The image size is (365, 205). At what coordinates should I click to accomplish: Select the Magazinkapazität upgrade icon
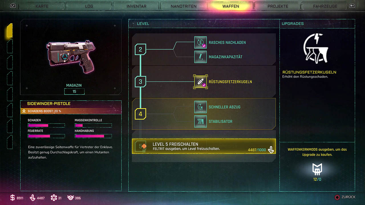tap(200, 57)
